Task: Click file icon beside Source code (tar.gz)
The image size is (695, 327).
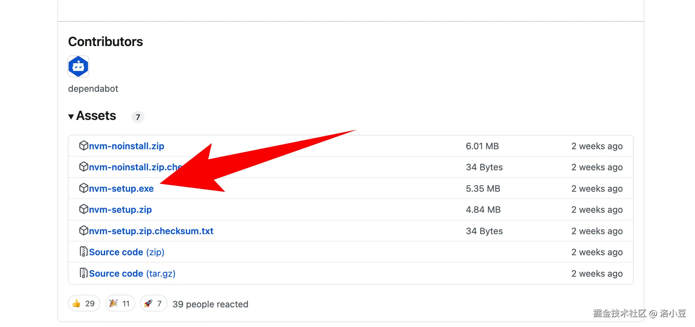Action: pyautogui.click(x=84, y=273)
